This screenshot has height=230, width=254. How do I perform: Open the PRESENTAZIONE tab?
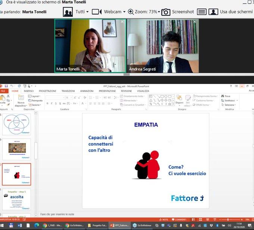[x=107, y=91]
